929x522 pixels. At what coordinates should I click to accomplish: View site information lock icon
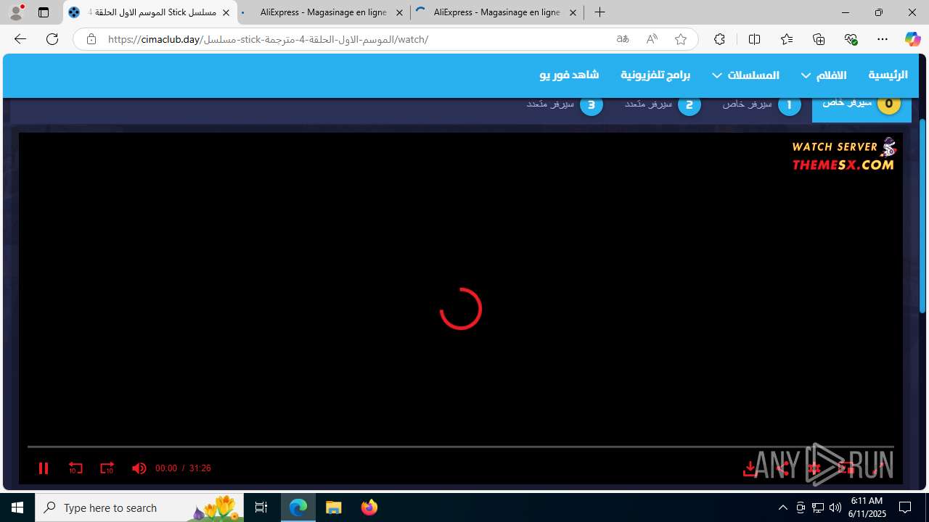[x=91, y=39]
